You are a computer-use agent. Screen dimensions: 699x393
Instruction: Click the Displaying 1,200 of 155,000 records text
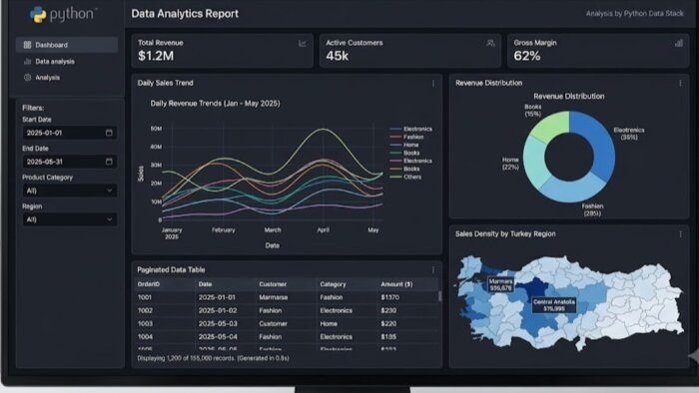[x=213, y=358]
